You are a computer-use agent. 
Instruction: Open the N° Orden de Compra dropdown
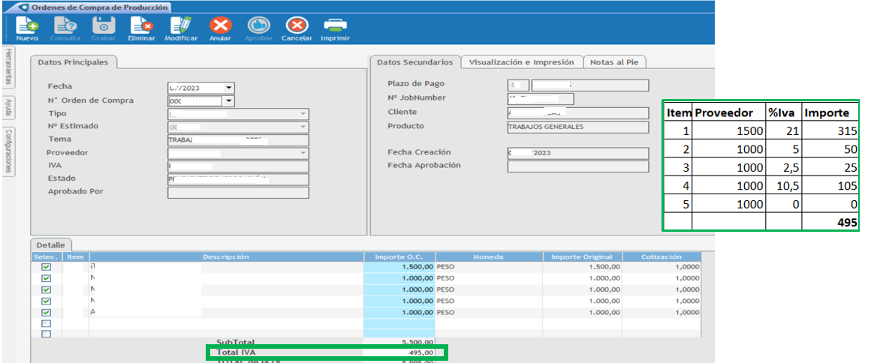point(228,100)
